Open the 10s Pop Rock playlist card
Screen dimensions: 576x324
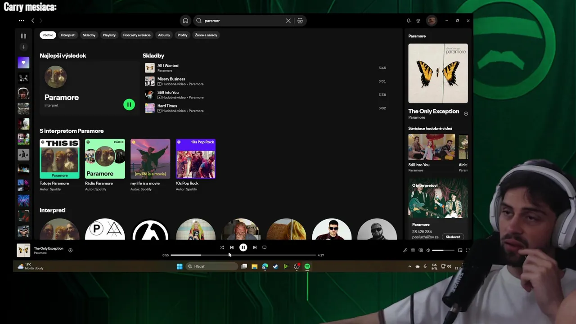pos(196,165)
